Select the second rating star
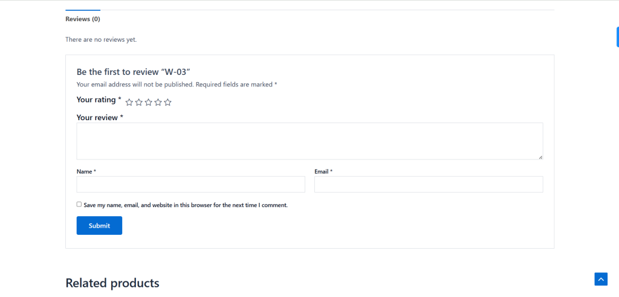 click(138, 103)
